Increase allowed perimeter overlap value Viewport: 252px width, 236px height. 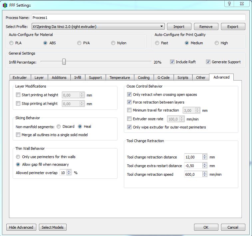click(x=69, y=171)
